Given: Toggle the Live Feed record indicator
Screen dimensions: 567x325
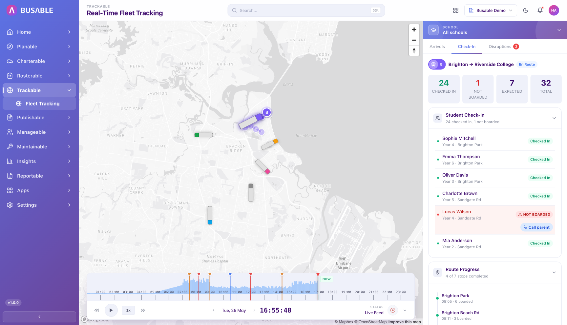Looking at the screenshot, I should [x=393, y=310].
